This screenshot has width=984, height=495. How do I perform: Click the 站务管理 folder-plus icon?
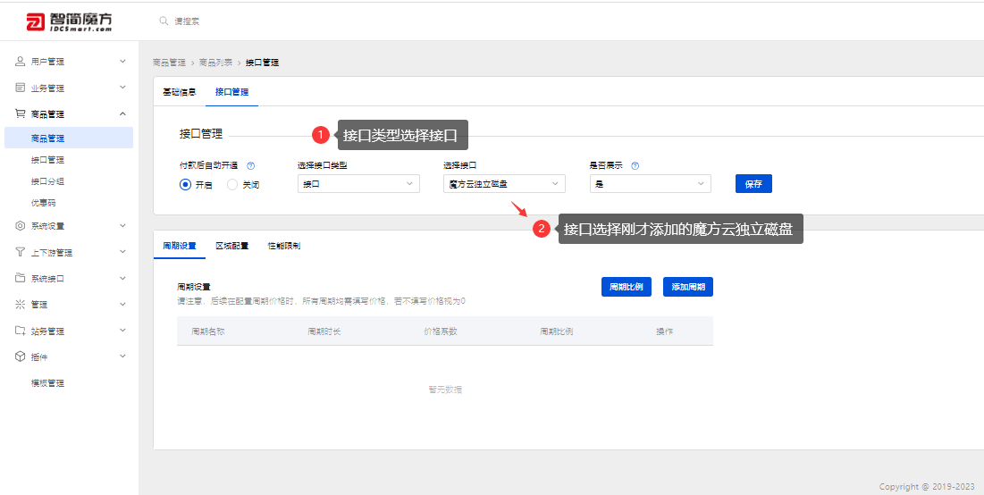pos(20,331)
